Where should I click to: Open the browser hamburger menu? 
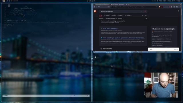[x=180, y=7]
